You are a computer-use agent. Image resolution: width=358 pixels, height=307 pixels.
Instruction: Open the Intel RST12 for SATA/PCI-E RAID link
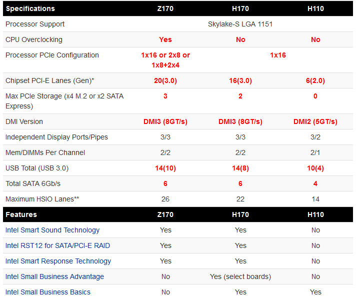[x=57, y=245]
